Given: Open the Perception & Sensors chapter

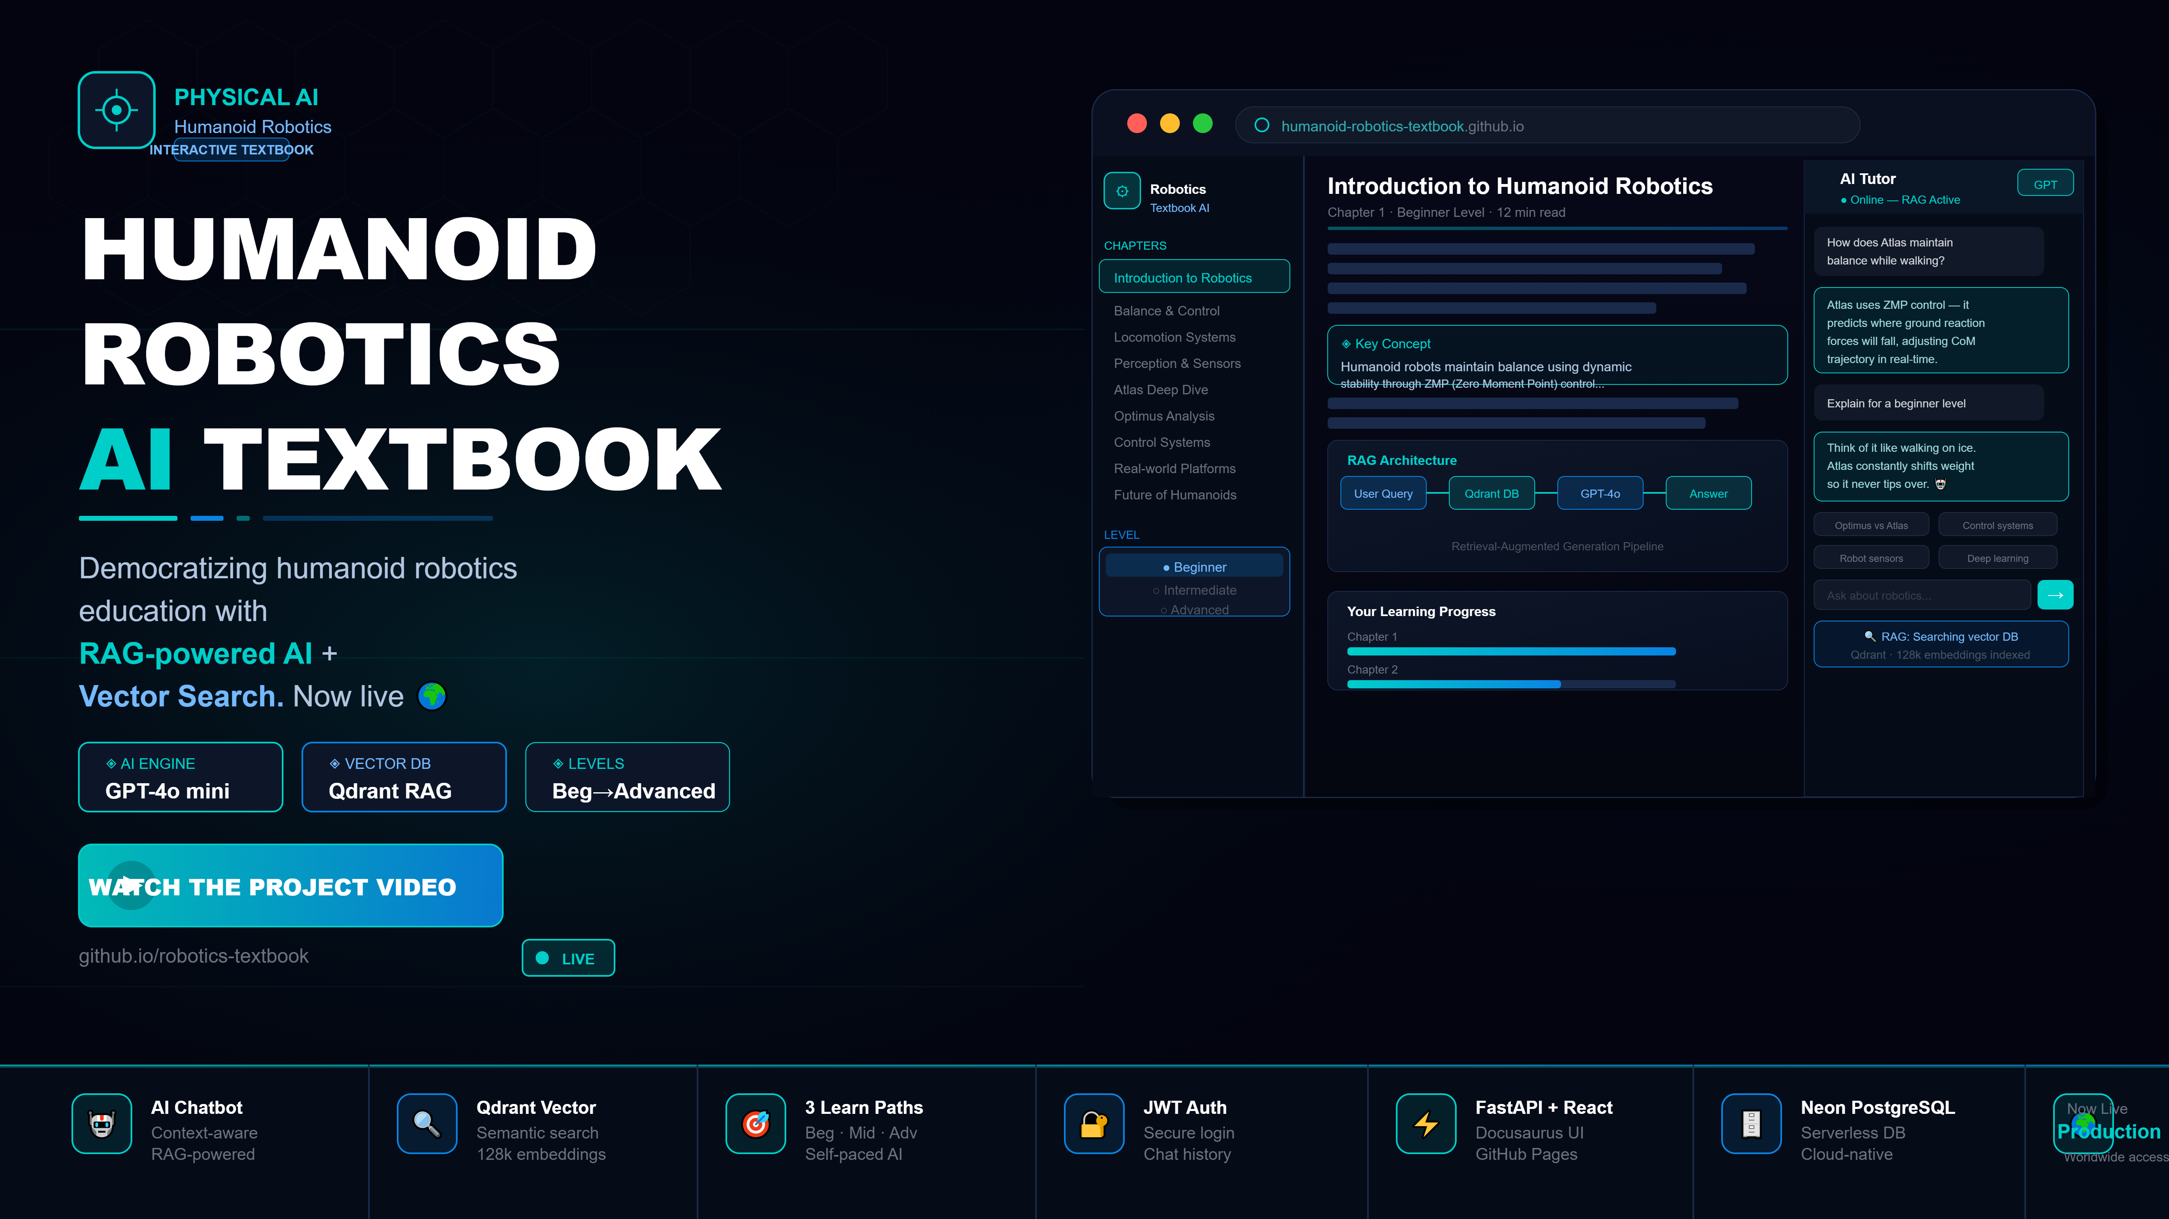Looking at the screenshot, I should pyautogui.click(x=1177, y=363).
